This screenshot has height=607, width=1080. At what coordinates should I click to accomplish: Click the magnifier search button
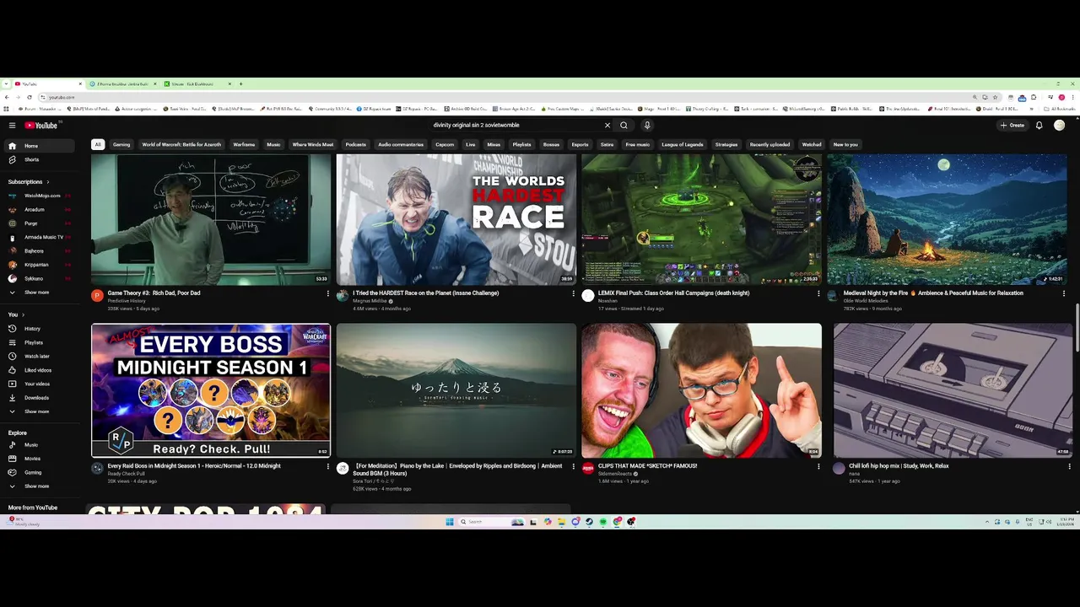624,126
